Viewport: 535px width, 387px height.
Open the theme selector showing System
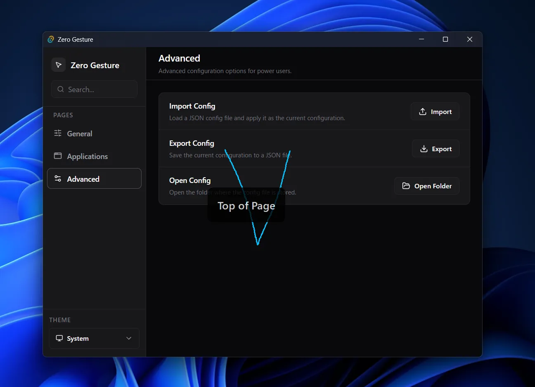[x=94, y=338]
